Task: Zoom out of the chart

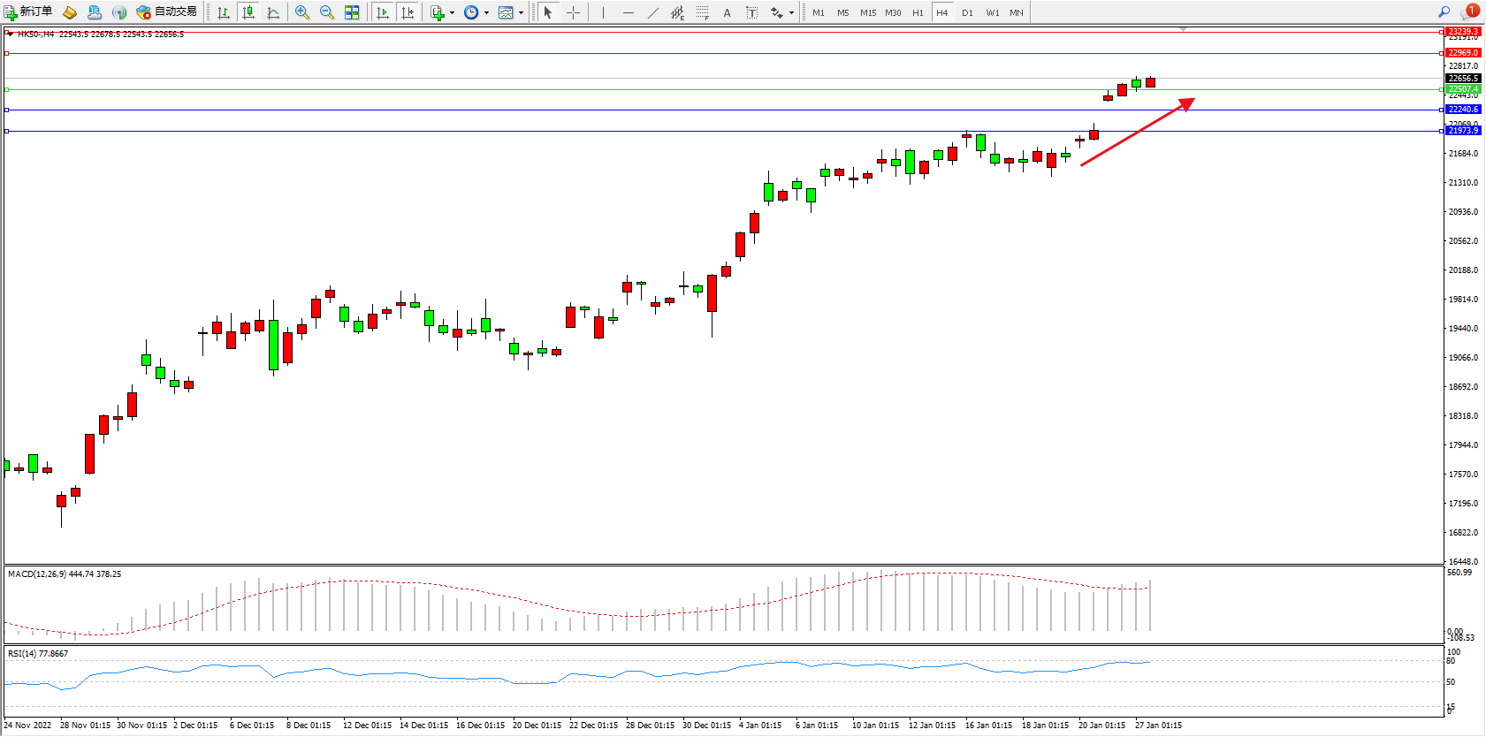Action: click(327, 12)
